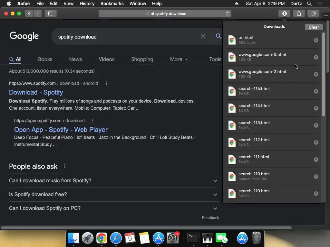Reveal search-115.html with magnifier icon
Screen dimensions: 330x247
316,91
